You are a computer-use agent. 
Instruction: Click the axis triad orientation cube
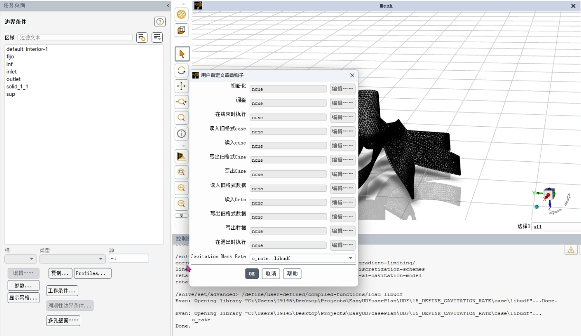click(x=549, y=195)
